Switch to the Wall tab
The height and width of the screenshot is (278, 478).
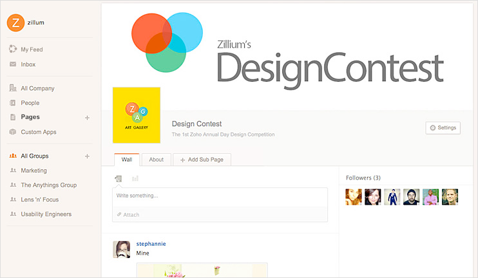127,160
